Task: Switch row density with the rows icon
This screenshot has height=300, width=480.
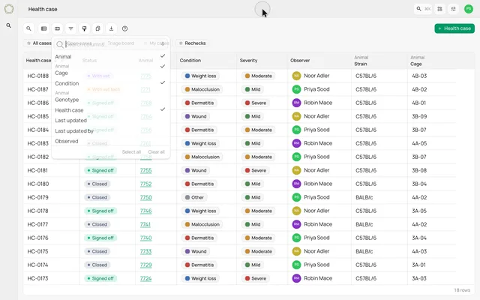Action: (43, 28)
